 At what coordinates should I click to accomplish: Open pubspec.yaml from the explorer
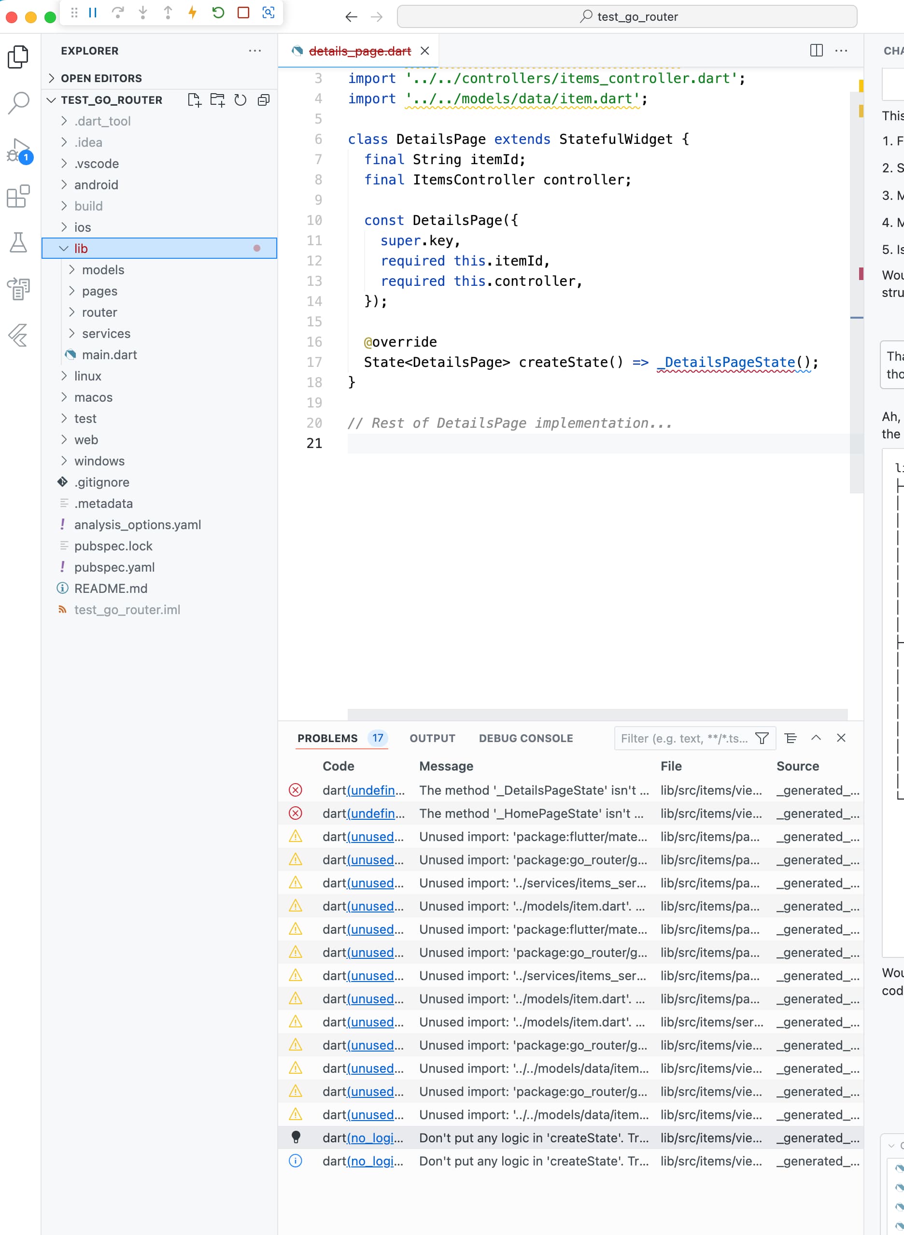tap(159, 567)
